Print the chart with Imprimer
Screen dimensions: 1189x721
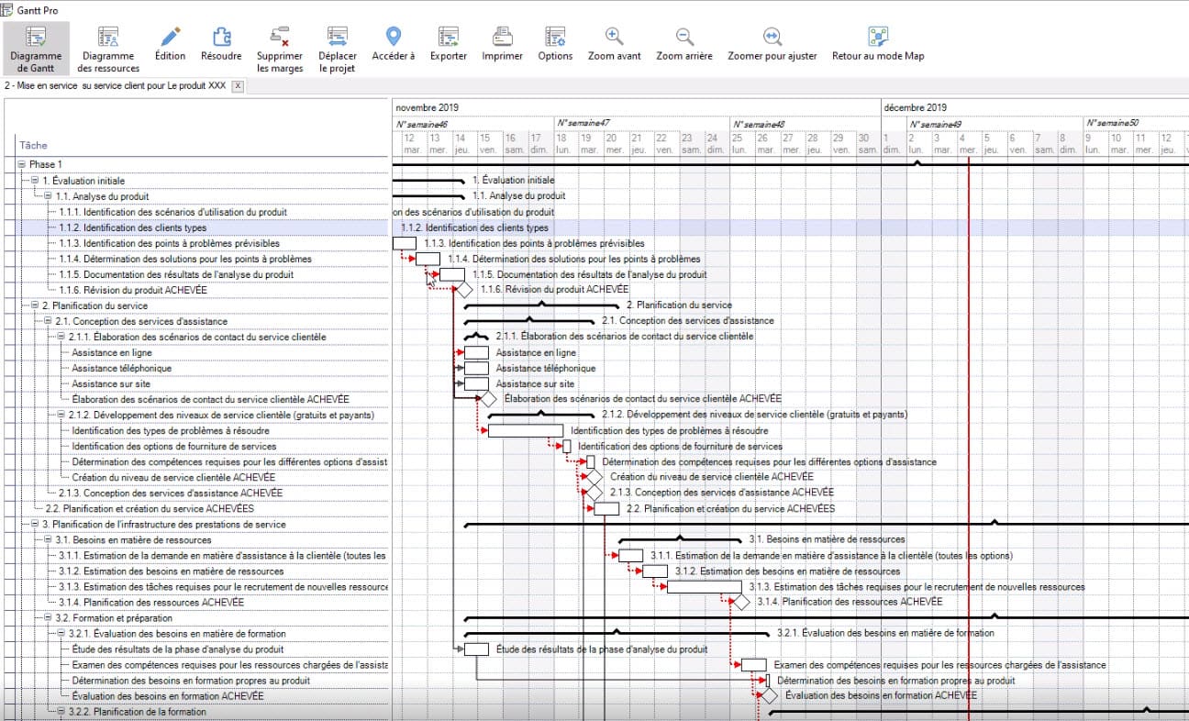point(502,43)
